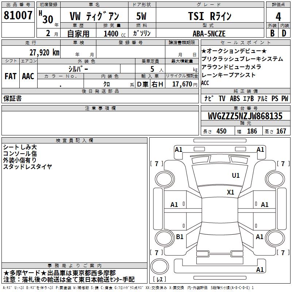Select the 出品番号 header label
The width and height of the screenshot is (292, 292).
[x=18, y=5]
